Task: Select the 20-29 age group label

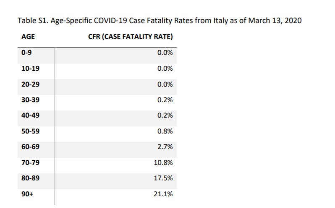Action: [30, 84]
